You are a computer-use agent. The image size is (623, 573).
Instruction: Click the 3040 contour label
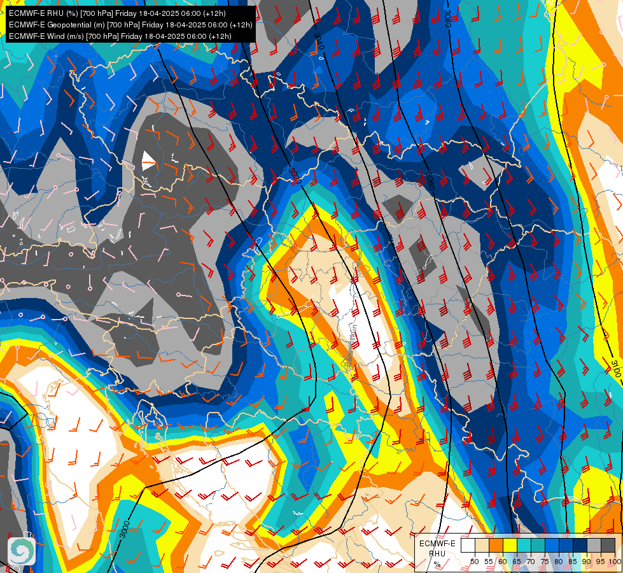click(319, 41)
